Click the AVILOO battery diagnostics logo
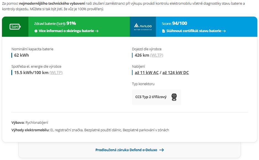Viewport: 259px width, 160px height. 143,27
